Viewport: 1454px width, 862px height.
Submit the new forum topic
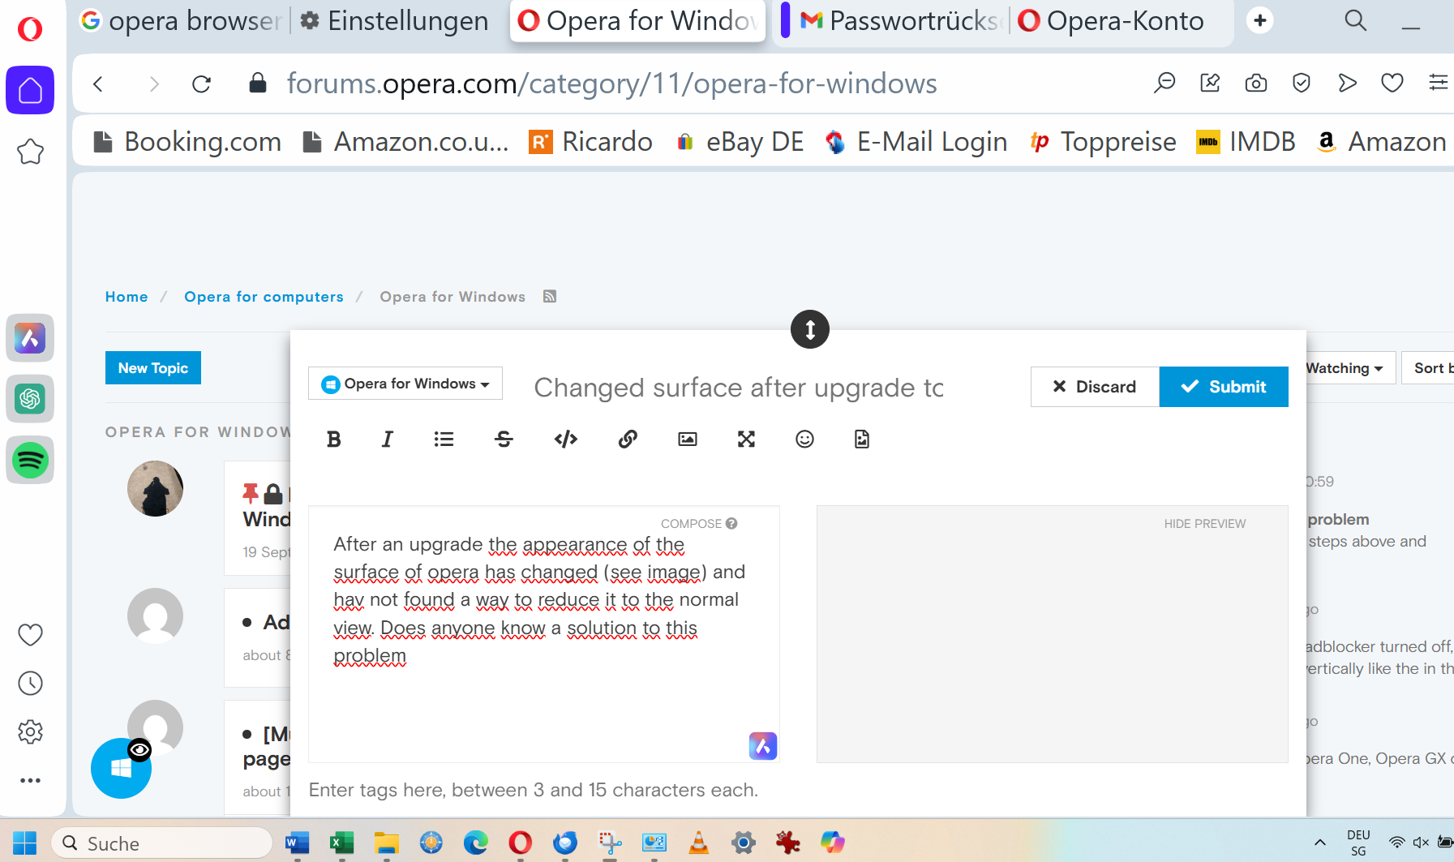[x=1224, y=387]
